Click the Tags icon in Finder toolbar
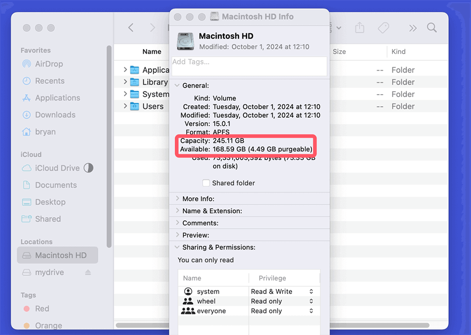 383,28
